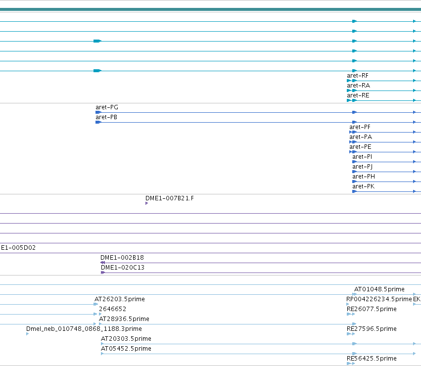Select the AT26203.5prime EST label
This screenshot has height=366, width=421.
(x=120, y=299)
